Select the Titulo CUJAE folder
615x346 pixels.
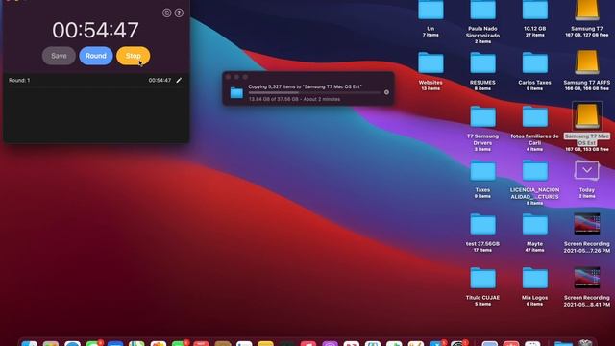482,278
